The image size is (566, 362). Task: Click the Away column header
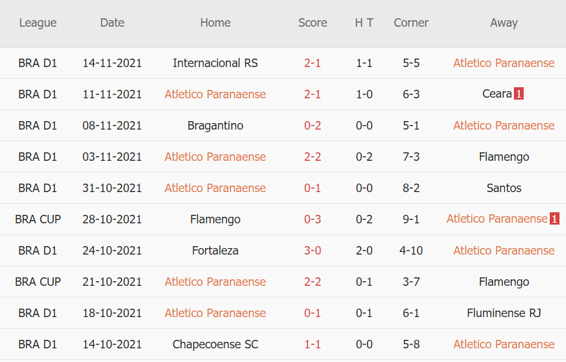coord(503,23)
